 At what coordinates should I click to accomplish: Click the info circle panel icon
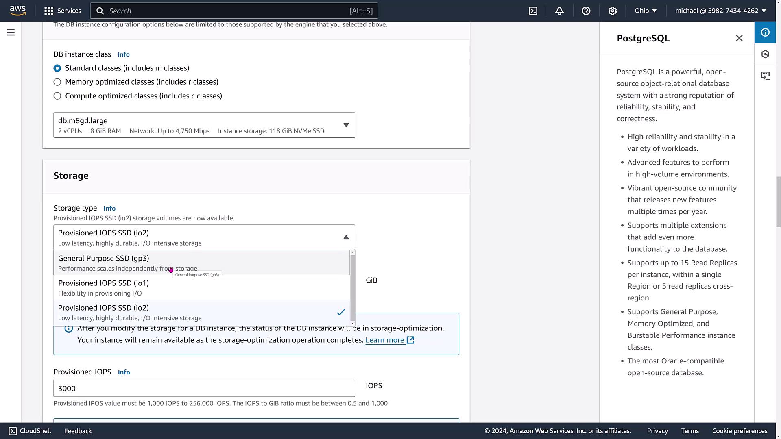tap(765, 33)
